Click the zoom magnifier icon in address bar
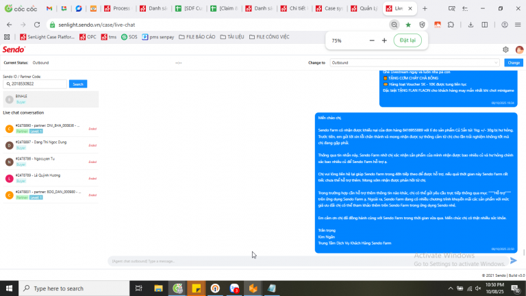 (394, 25)
